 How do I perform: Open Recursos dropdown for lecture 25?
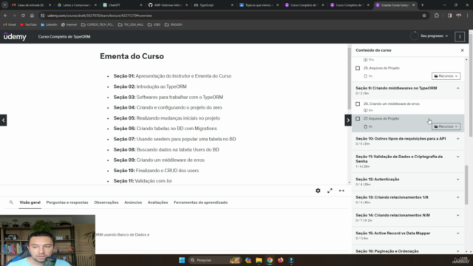pyautogui.click(x=446, y=76)
